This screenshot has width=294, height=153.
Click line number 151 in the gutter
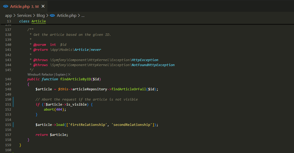[x=8, y=105]
